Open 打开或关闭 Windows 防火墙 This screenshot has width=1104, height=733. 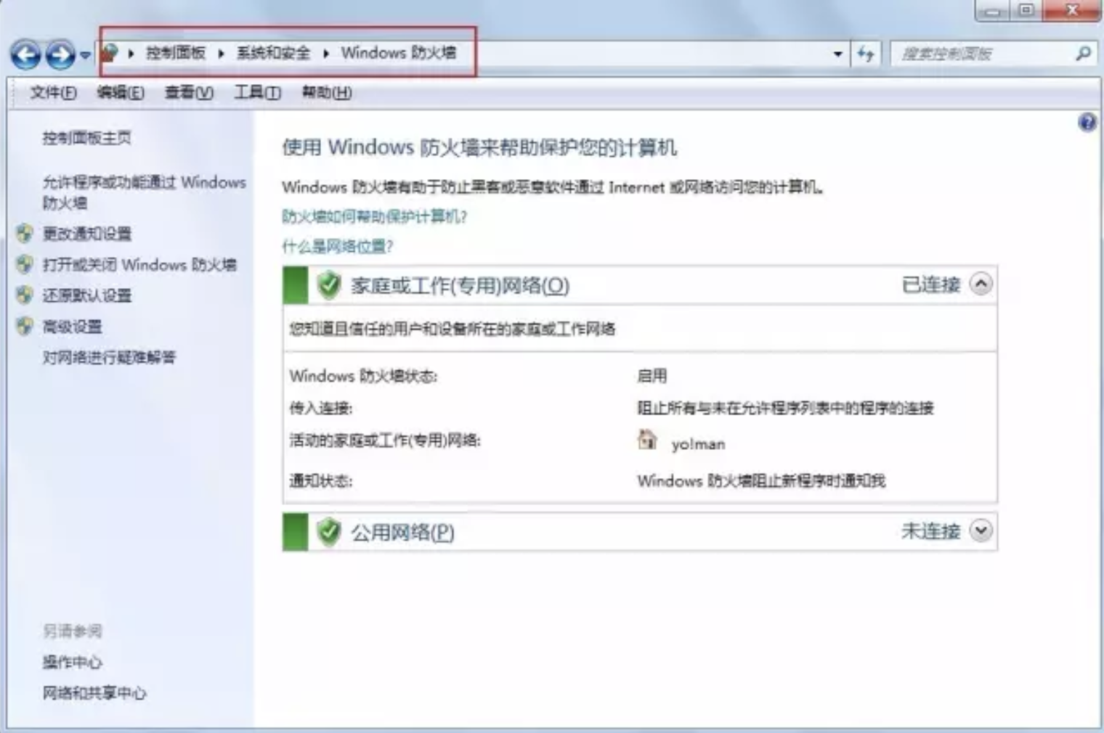139,264
